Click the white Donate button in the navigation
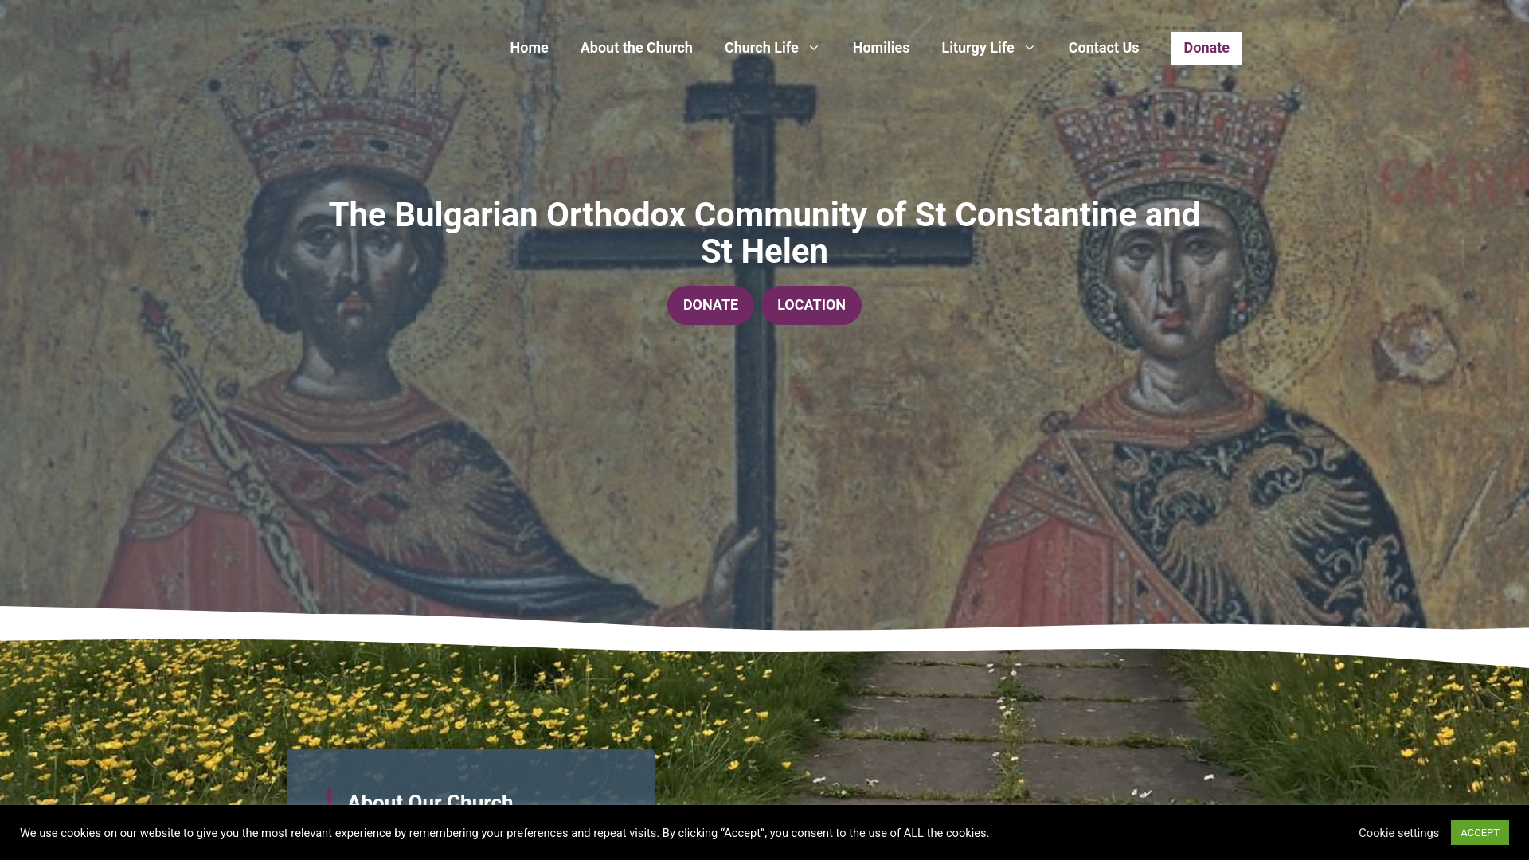Image resolution: width=1529 pixels, height=860 pixels. click(1206, 48)
